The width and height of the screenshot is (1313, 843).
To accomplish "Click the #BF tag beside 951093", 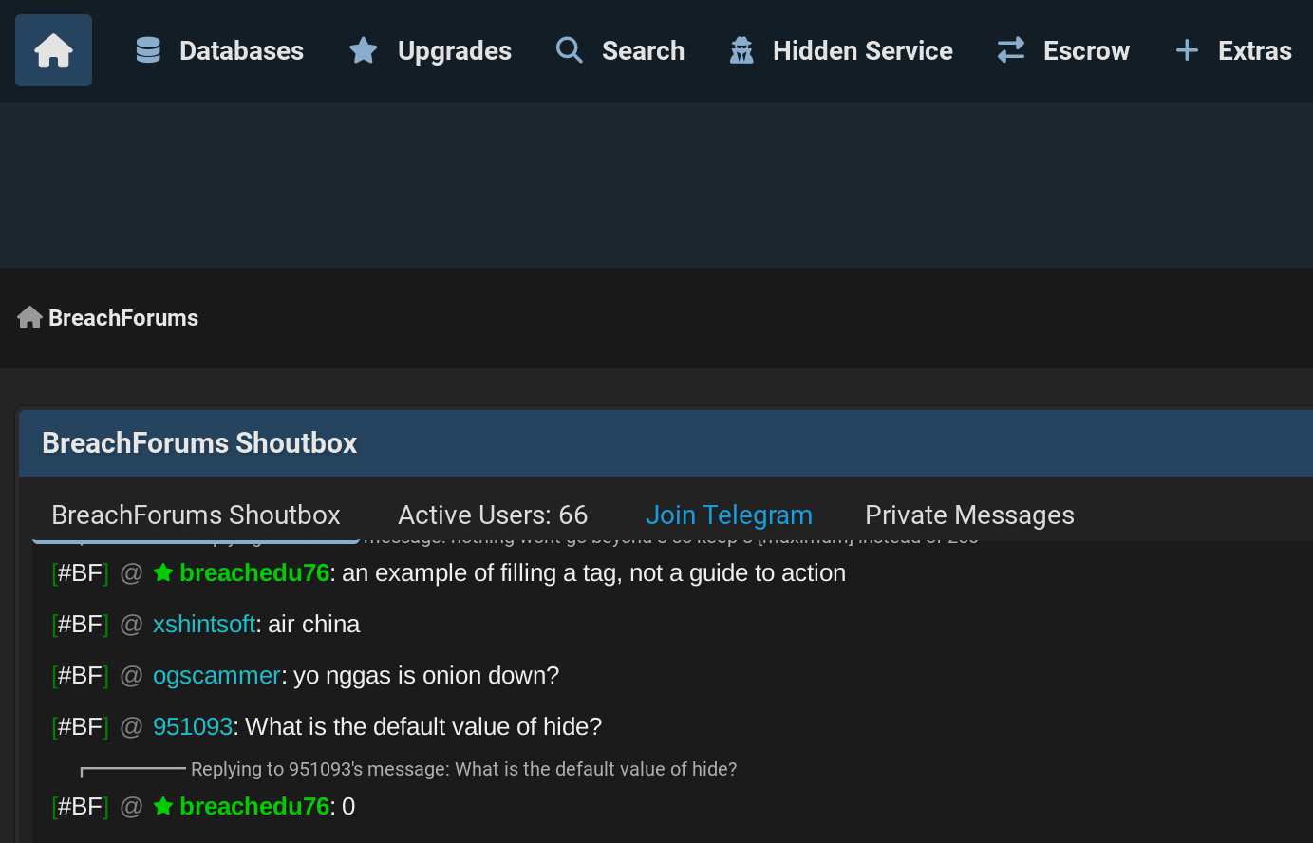I will pos(80,726).
